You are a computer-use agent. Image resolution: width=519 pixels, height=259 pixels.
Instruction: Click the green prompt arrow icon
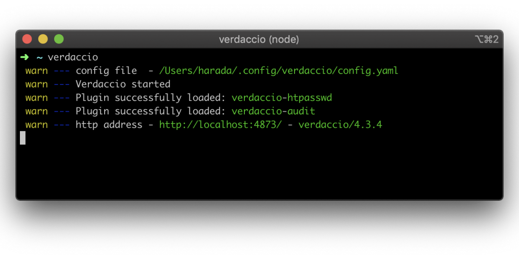tap(24, 57)
